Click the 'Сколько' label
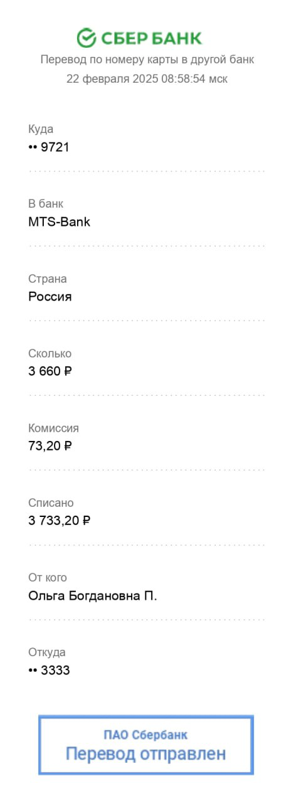 50,353
